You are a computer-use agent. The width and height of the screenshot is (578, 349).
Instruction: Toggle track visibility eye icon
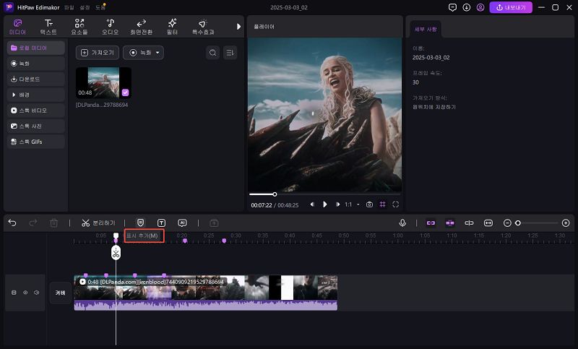tap(25, 293)
